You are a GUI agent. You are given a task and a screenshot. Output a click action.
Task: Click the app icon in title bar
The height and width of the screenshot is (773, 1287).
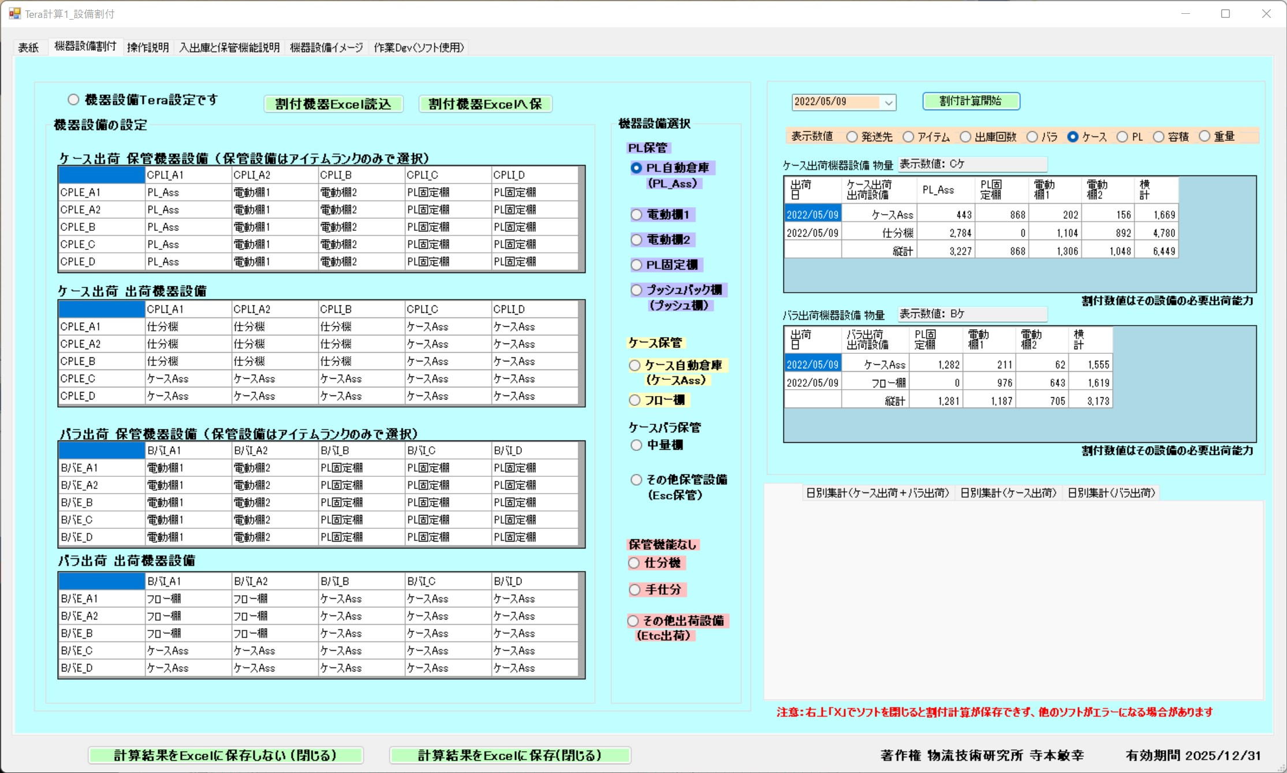pos(14,13)
